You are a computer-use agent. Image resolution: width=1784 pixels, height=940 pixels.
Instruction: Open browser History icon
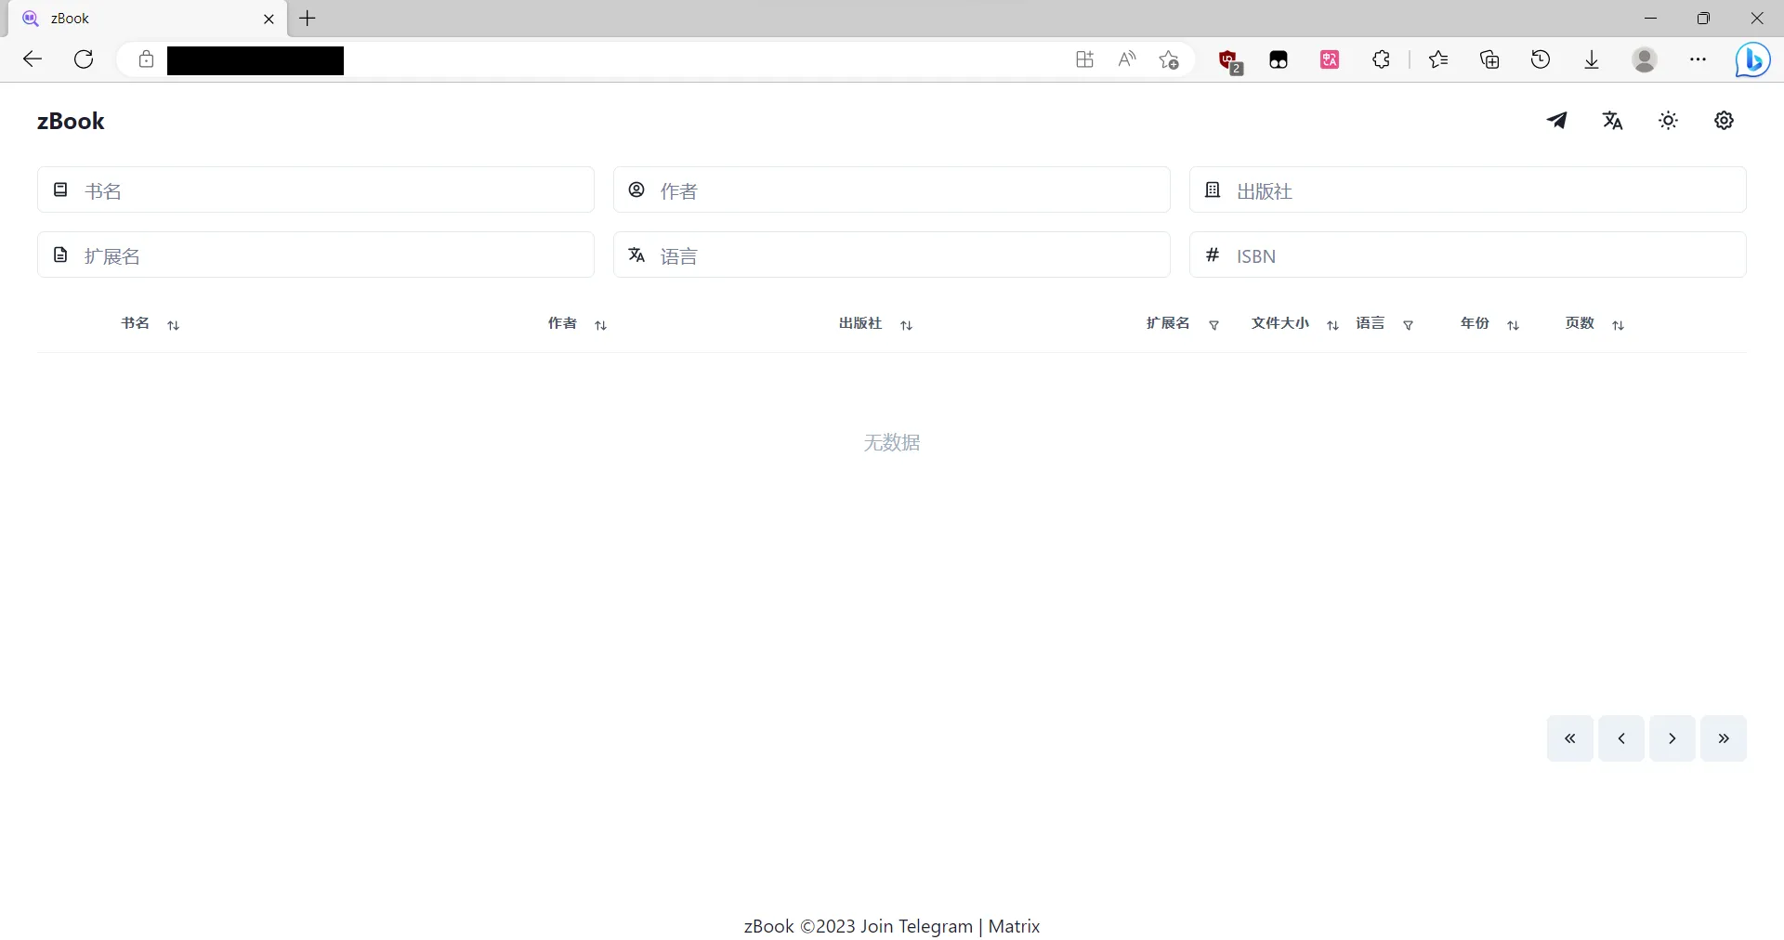click(x=1541, y=59)
